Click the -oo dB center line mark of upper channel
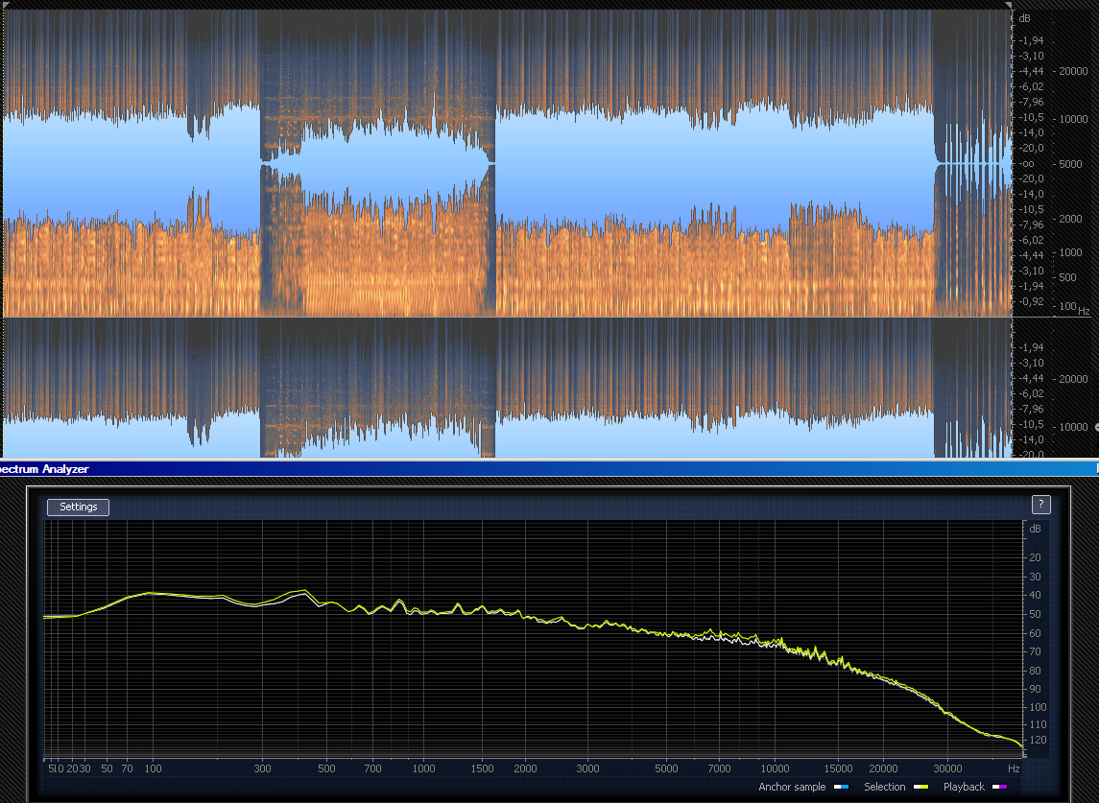Screen dimensions: 1099x803 1028,163
